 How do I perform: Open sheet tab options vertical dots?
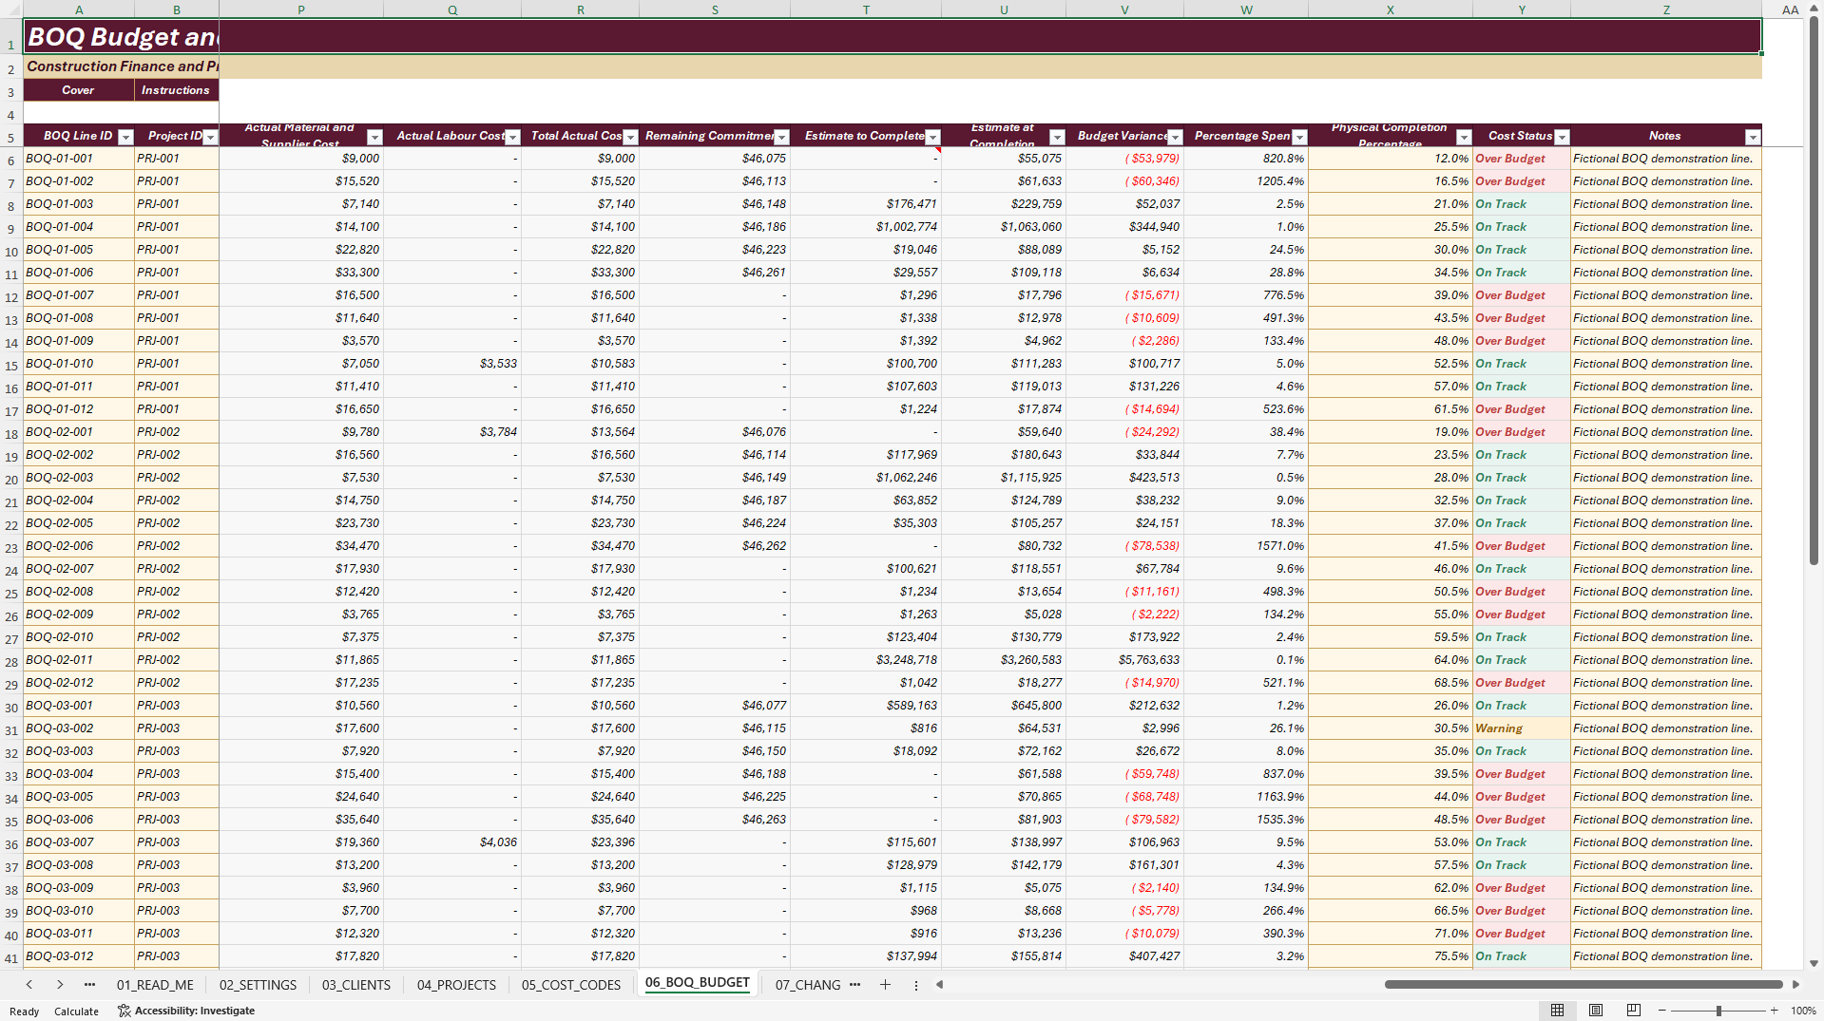(x=916, y=985)
